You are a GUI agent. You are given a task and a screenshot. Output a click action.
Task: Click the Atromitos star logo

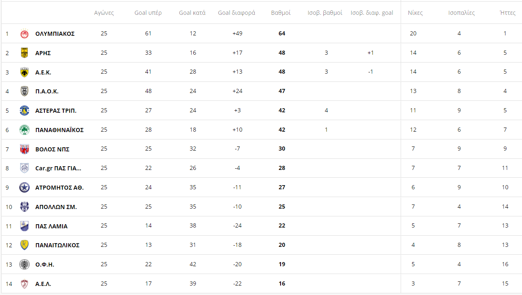pos(25,188)
